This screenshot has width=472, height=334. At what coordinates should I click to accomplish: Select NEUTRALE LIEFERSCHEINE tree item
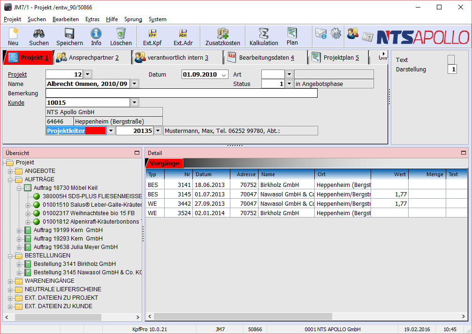(x=63, y=289)
